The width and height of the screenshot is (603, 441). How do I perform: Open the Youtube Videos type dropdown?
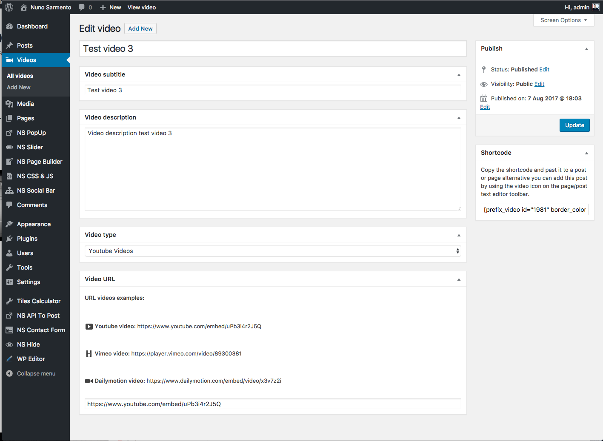point(273,251)
